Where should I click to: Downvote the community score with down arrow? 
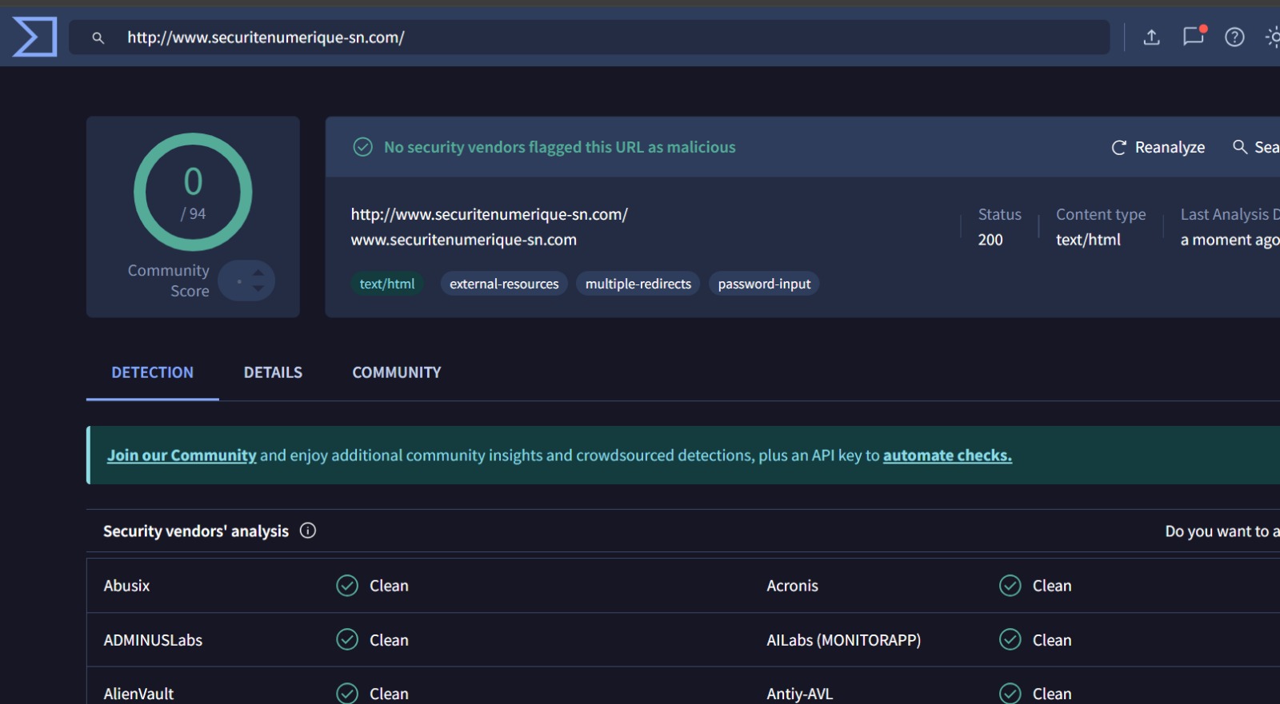click(x=258, y=288)
